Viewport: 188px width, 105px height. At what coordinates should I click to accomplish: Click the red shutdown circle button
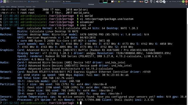point(187,1)
